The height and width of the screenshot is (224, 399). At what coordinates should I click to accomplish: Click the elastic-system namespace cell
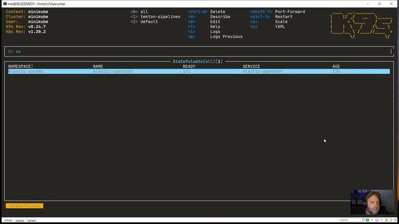coord(26,72)
